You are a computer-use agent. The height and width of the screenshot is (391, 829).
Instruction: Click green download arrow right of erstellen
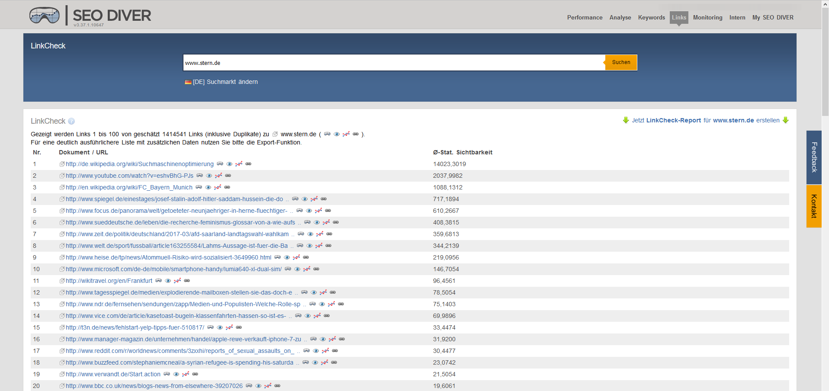(786, 120)
